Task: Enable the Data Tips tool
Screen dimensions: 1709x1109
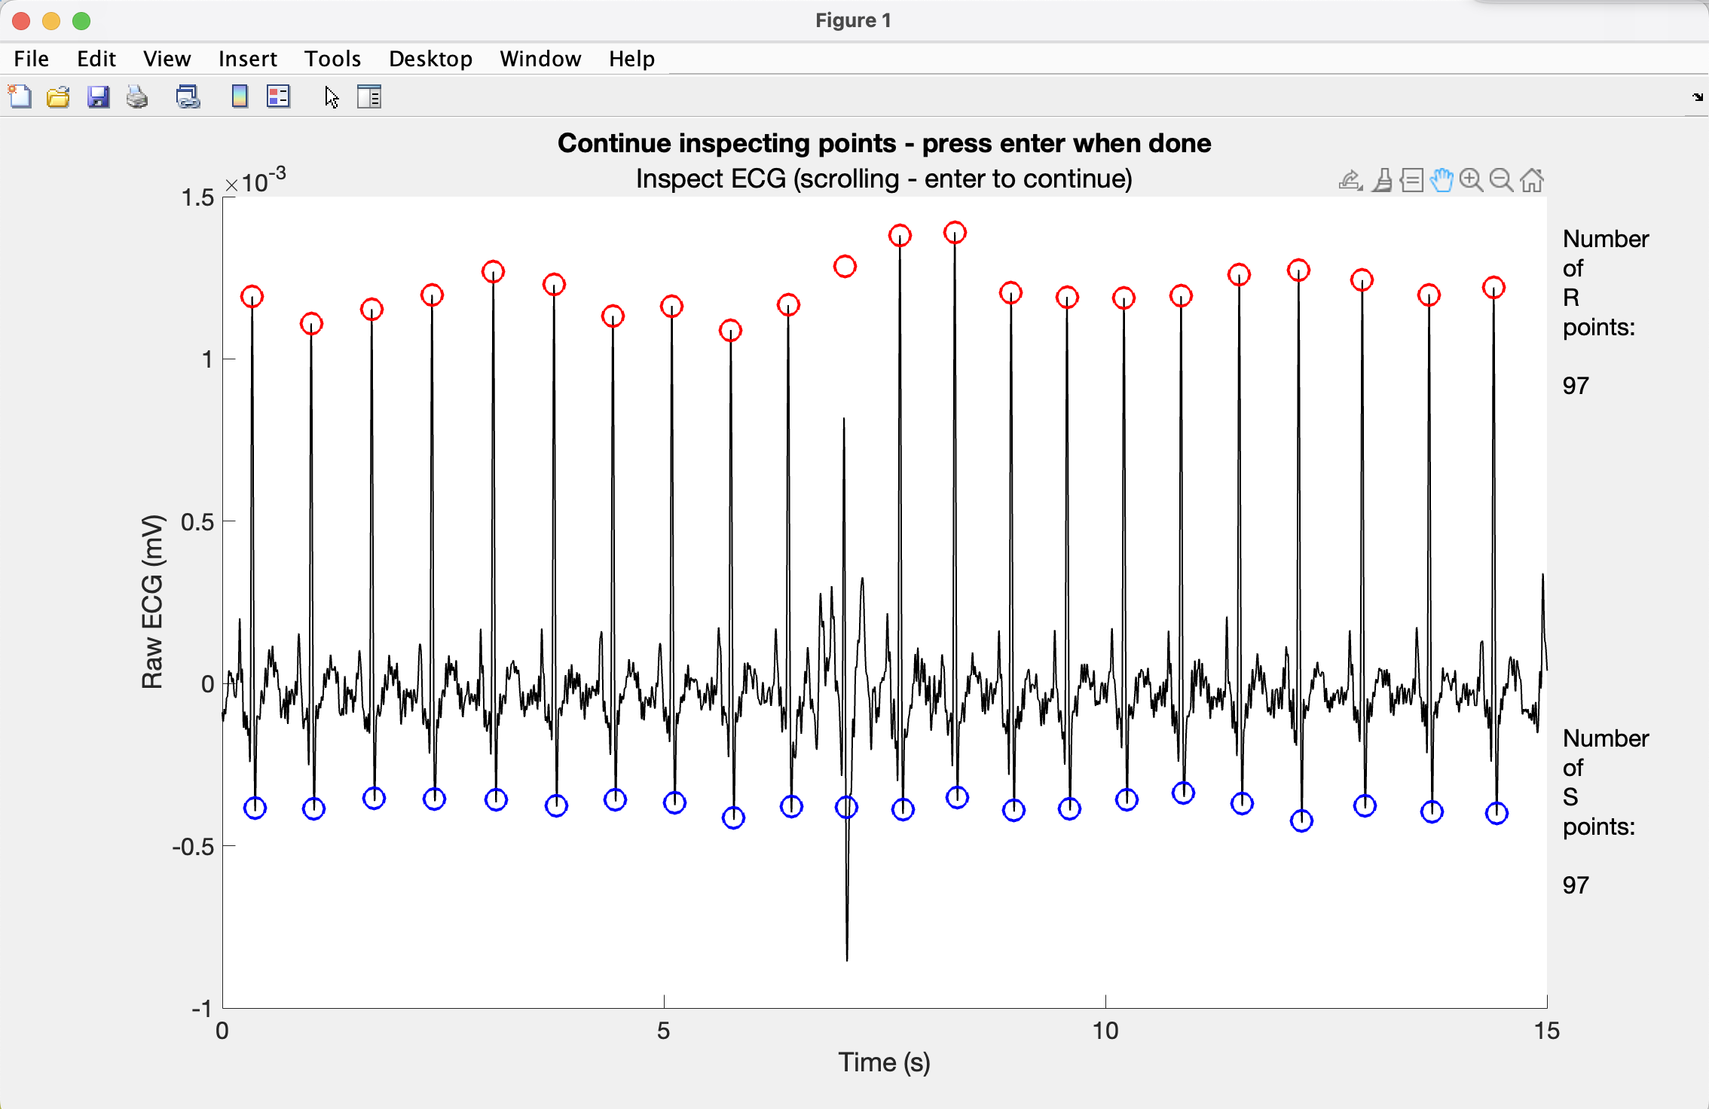Action: pyautogui.click(x=1412, y=181)
